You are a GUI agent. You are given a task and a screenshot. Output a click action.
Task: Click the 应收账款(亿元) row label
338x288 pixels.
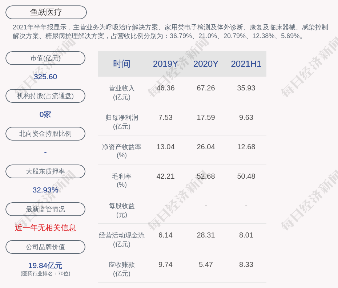(122, 269)
